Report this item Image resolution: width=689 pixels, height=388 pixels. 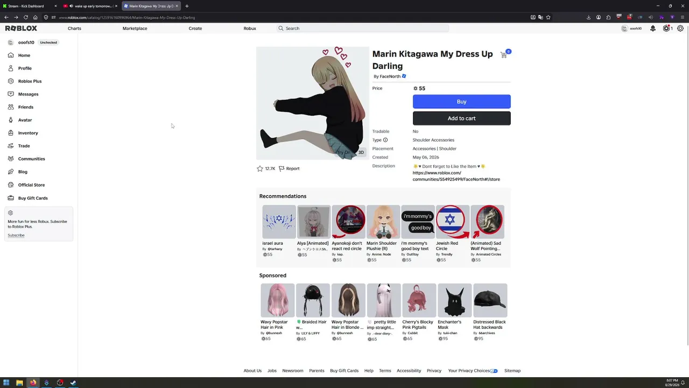pyautogui.click(x=289, y=169)
